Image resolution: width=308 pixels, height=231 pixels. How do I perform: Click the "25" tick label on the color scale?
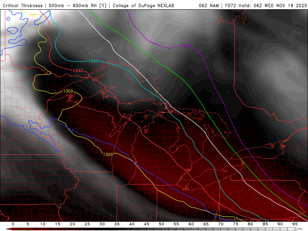click(x=87, y=224)
